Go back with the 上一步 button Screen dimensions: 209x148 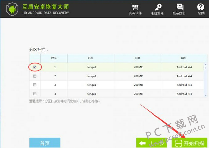pos(152,143)
